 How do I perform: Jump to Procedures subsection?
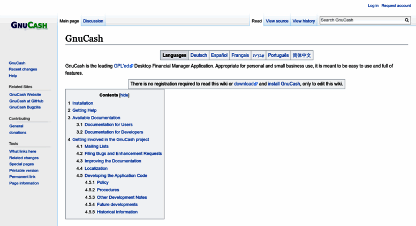coord(108,190)
